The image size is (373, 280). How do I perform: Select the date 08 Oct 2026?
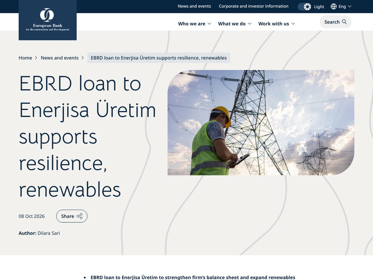(x=32, y=216)
